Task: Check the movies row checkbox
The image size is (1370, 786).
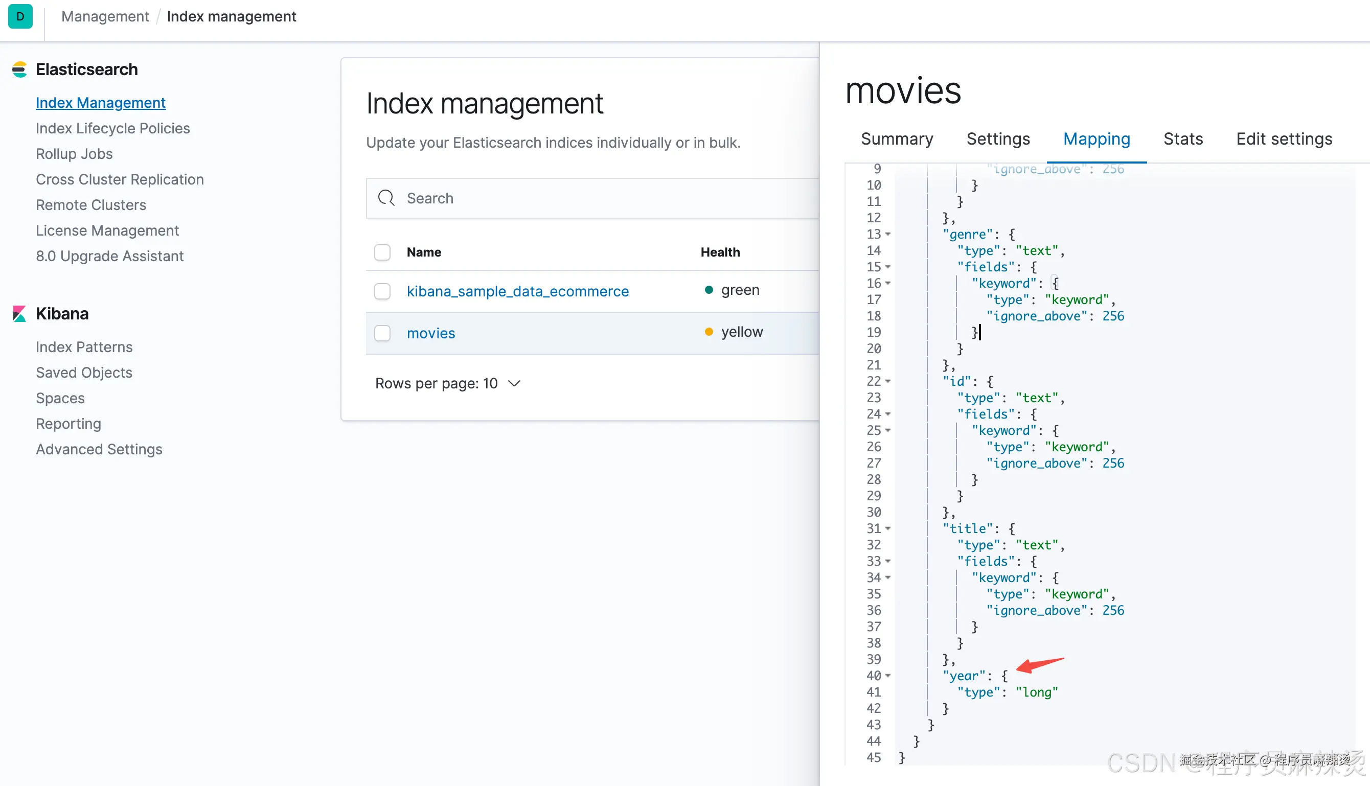Action: click(382, 333)
